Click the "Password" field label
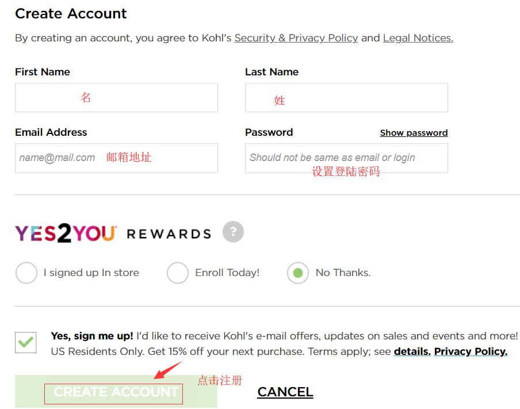 point(269,132)
